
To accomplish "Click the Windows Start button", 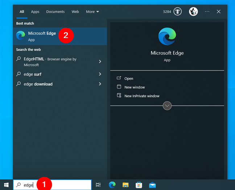I will (x=6, y=185).
